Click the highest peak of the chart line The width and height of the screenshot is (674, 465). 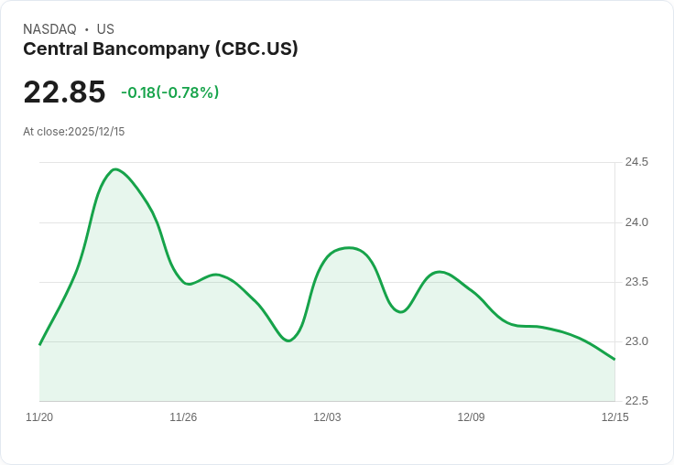[x=114, y=169]
